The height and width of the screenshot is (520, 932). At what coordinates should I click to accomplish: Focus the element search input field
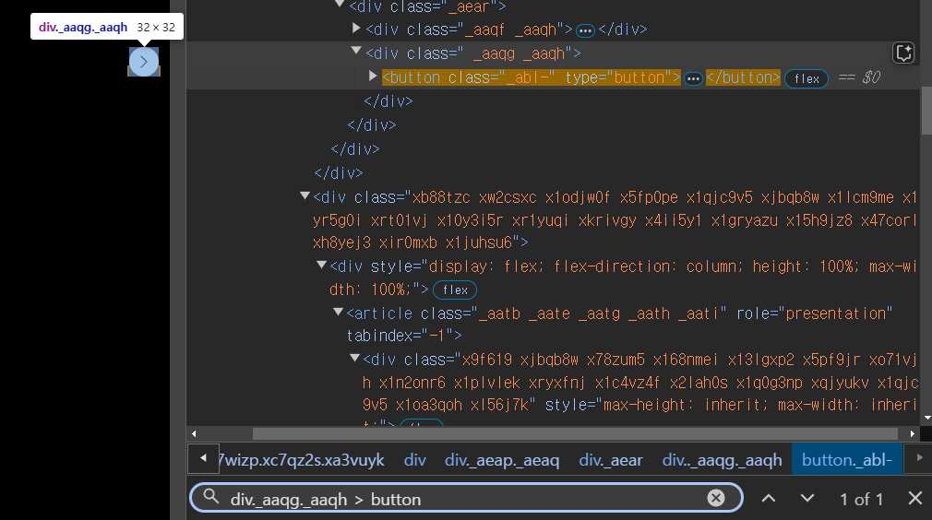[466, 498]
